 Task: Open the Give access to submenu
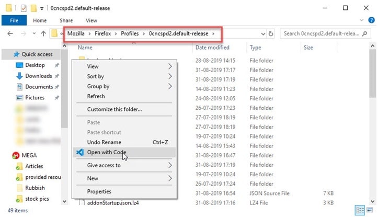click(124, 165)
